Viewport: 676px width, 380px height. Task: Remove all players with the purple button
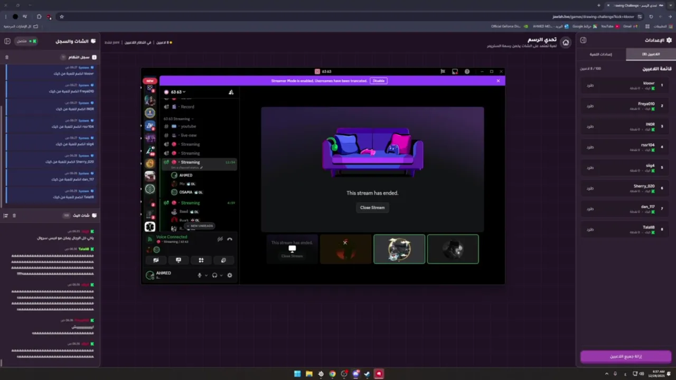click(626, 356)
